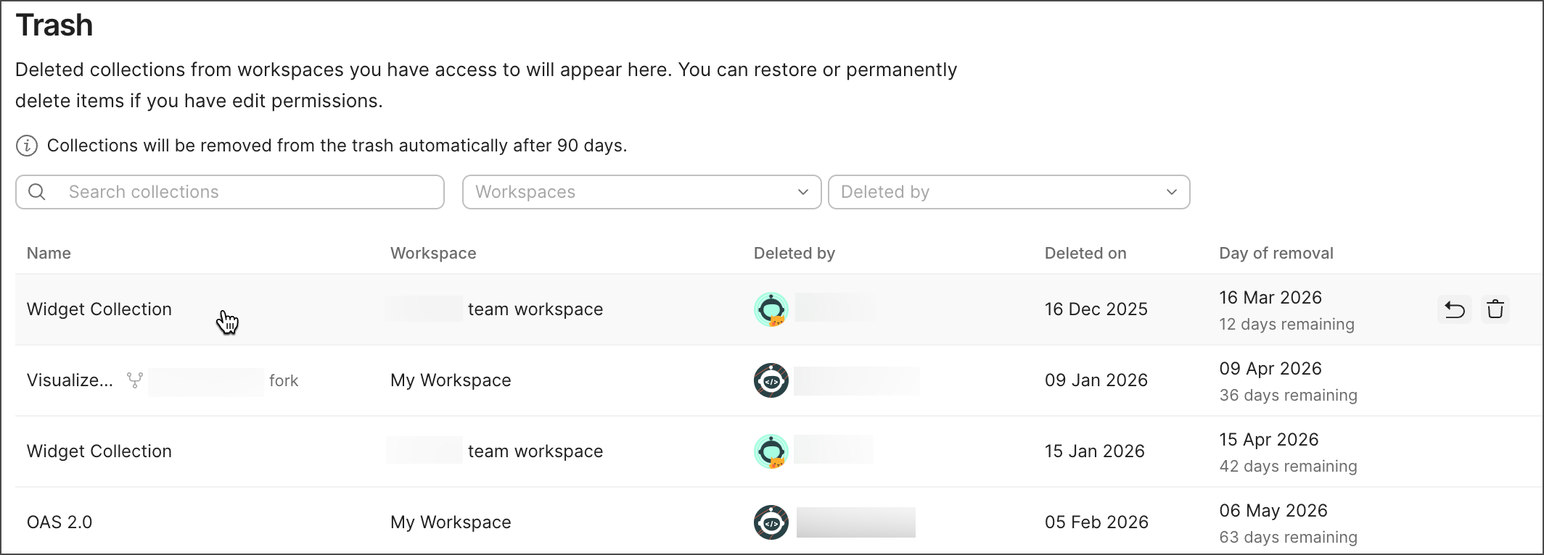Click the avatar in the OAS 2.0 row
Screen dimensions: 1544x555
771,522
